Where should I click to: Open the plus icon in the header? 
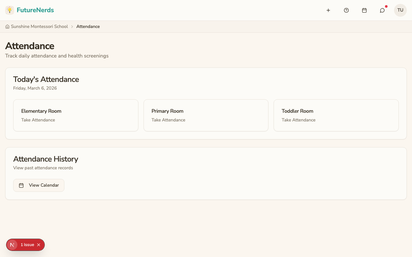(328, 10)
